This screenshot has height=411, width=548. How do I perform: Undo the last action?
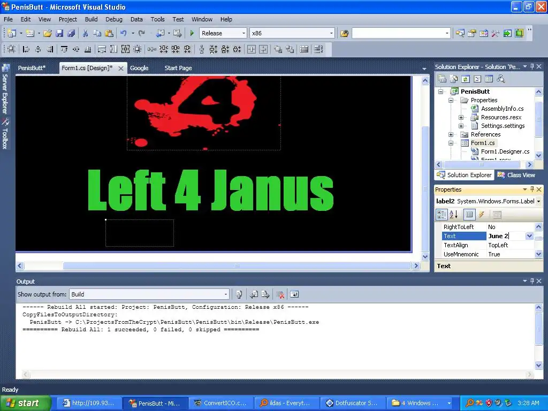pos(124,33)
